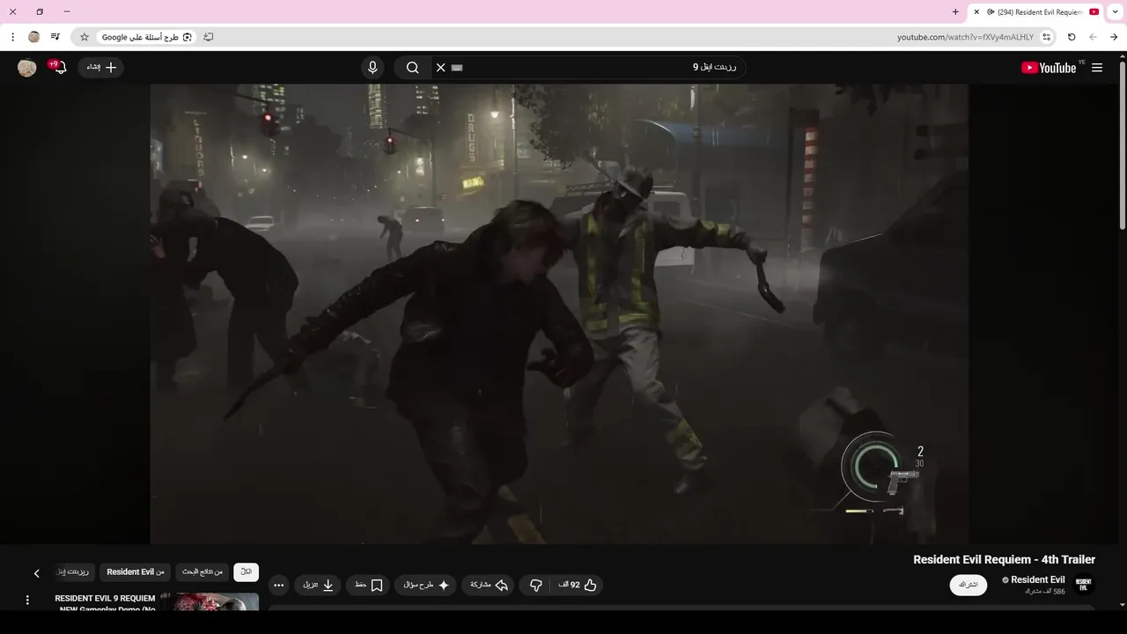Open site info icon in address bar

1046,37
